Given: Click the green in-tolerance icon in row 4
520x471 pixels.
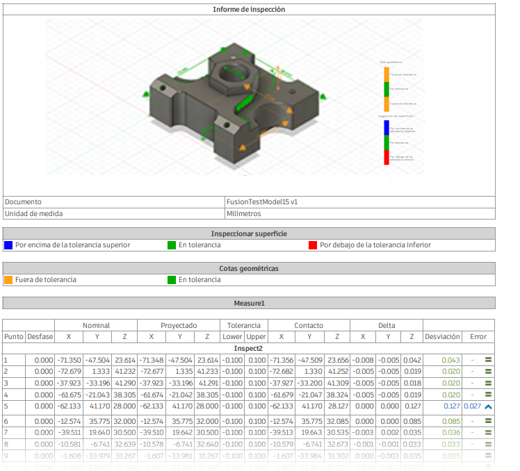Looking at the screenshot, I should (488, 395).
